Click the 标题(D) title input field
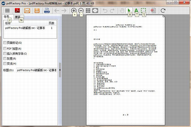191x127 pixels. (x=36, y=70)
